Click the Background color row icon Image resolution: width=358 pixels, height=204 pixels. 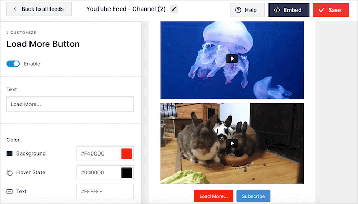(x=9, y=153)
